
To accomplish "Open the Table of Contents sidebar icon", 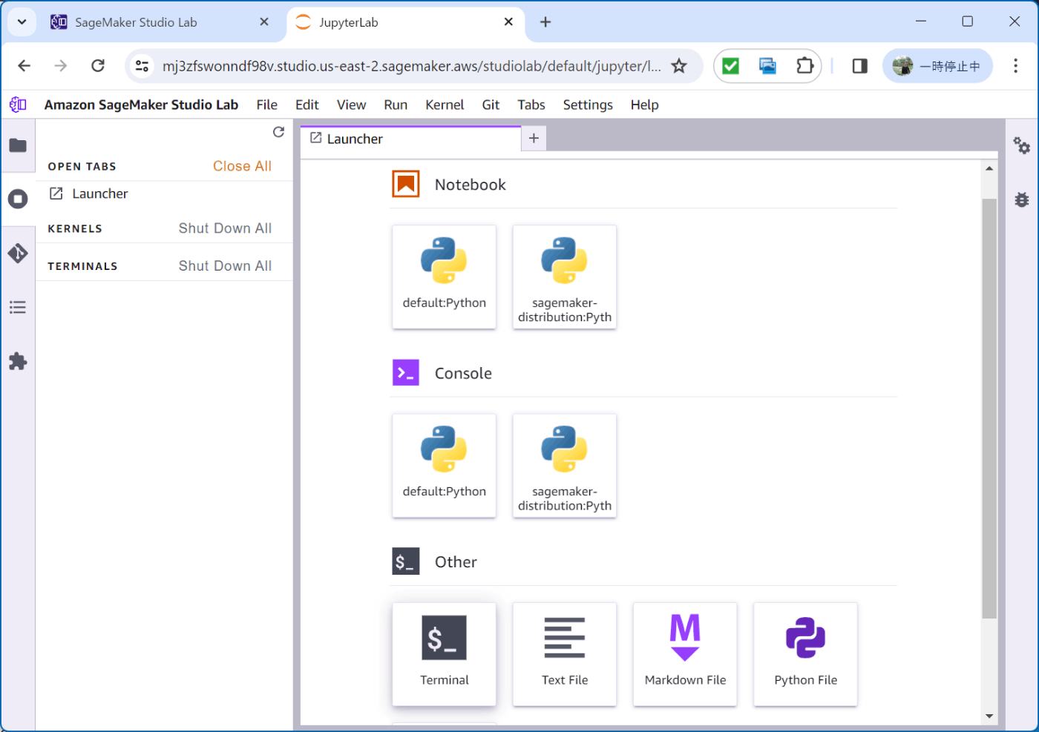I will tap(18, 307).
